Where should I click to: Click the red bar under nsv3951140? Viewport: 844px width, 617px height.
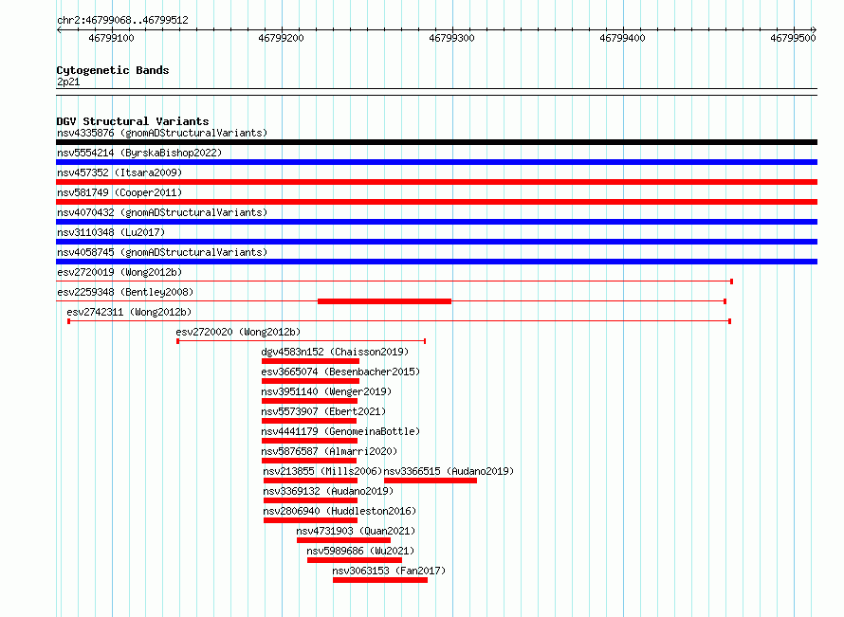[309, 401]
